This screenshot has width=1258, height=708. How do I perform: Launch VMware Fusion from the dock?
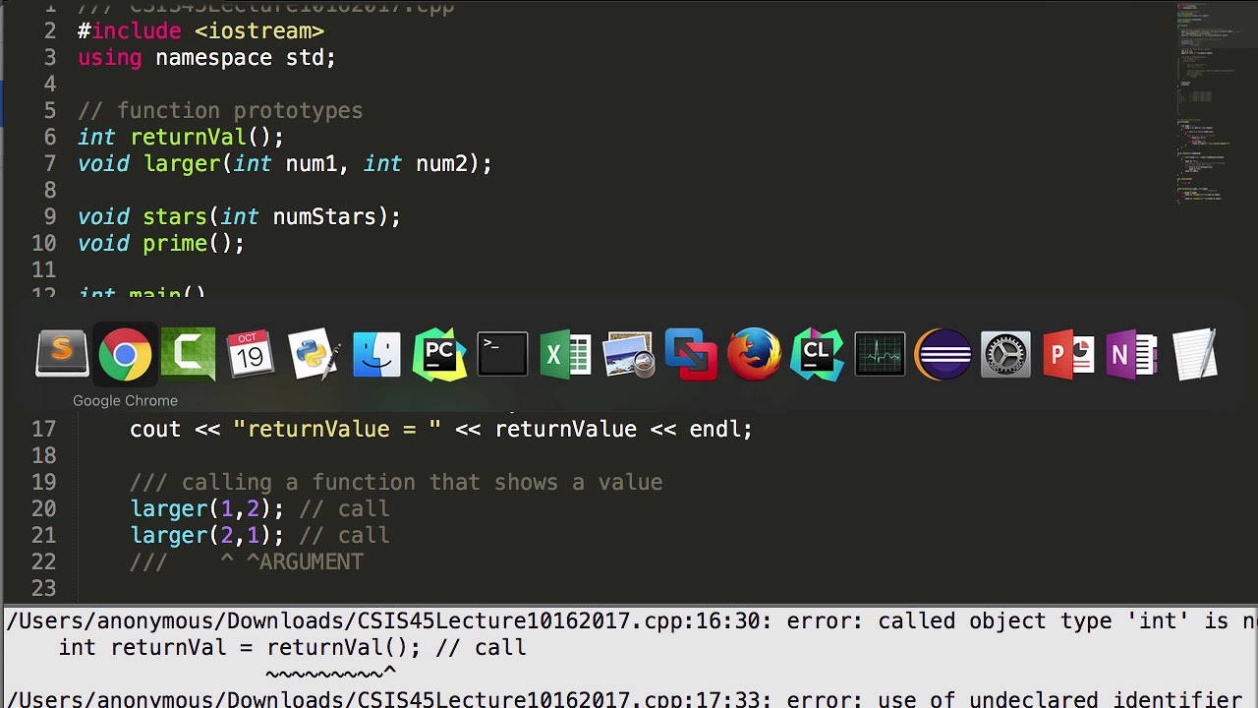point(691,354)
